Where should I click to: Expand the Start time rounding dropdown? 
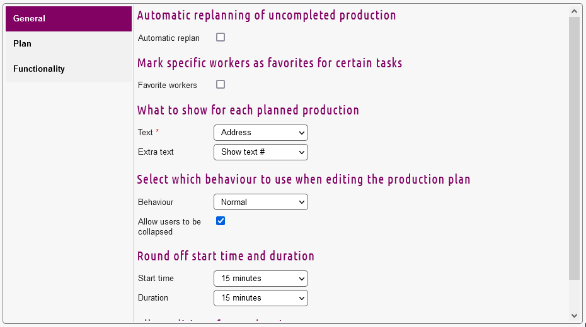click(261, 279)
